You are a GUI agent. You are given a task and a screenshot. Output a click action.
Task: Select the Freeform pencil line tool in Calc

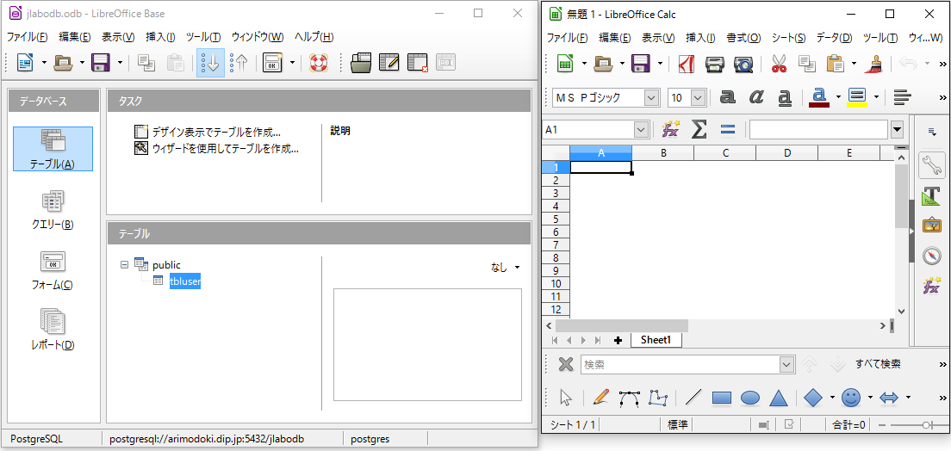(600, 397)
